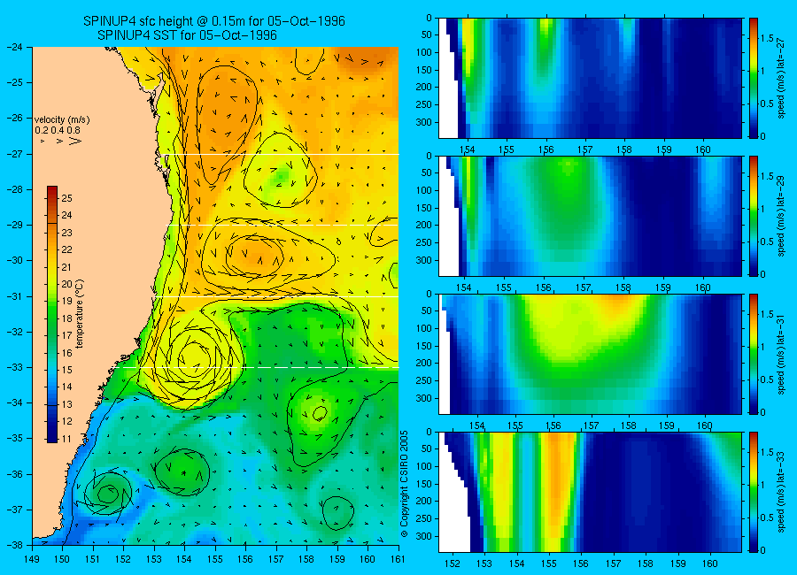Click the largest arrow in the velocity legend
The width and height of the screenshot is (797, 575).
point(75,142)
